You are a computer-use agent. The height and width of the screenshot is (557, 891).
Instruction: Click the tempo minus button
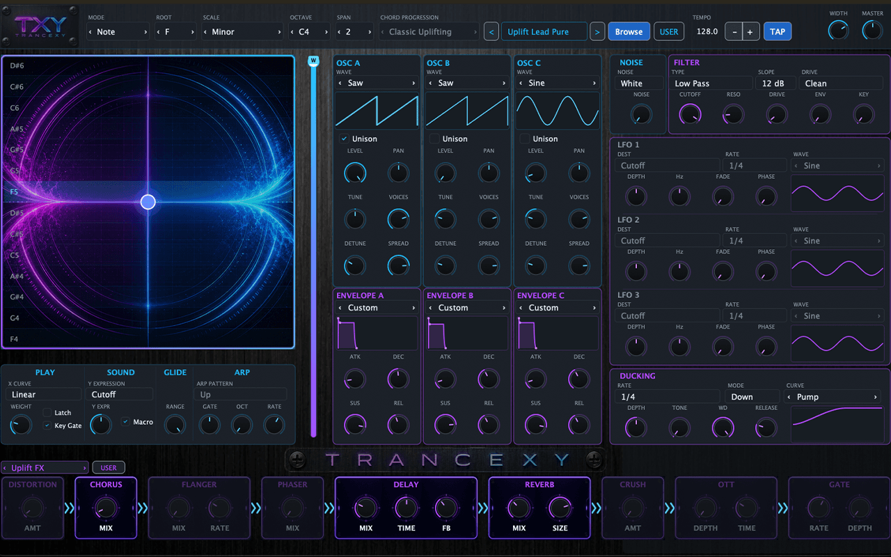point(734,31)
